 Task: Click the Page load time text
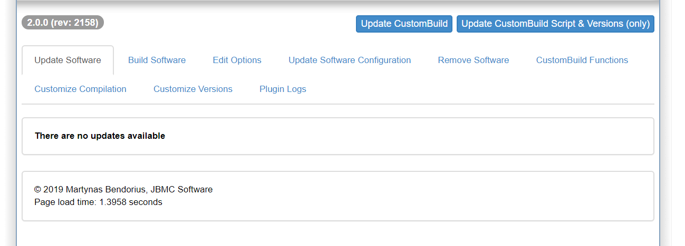(x=65, y=202)
